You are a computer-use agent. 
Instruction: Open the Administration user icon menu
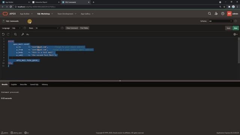(216, 14)
